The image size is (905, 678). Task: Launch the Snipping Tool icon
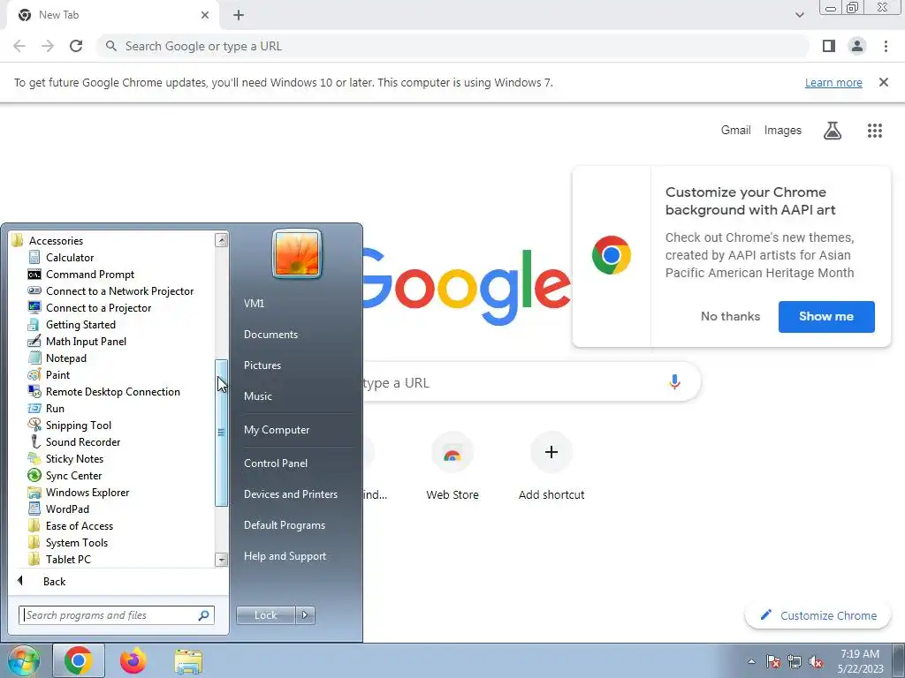pos(34,425)
